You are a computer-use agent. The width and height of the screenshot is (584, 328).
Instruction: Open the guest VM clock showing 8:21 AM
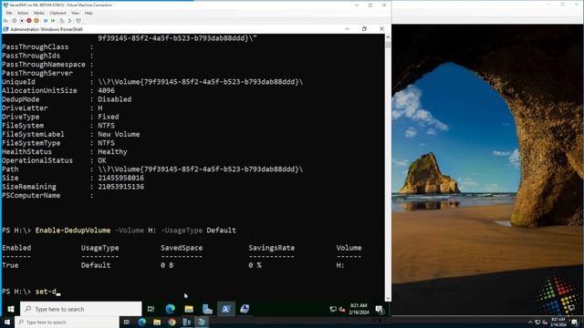359,309
